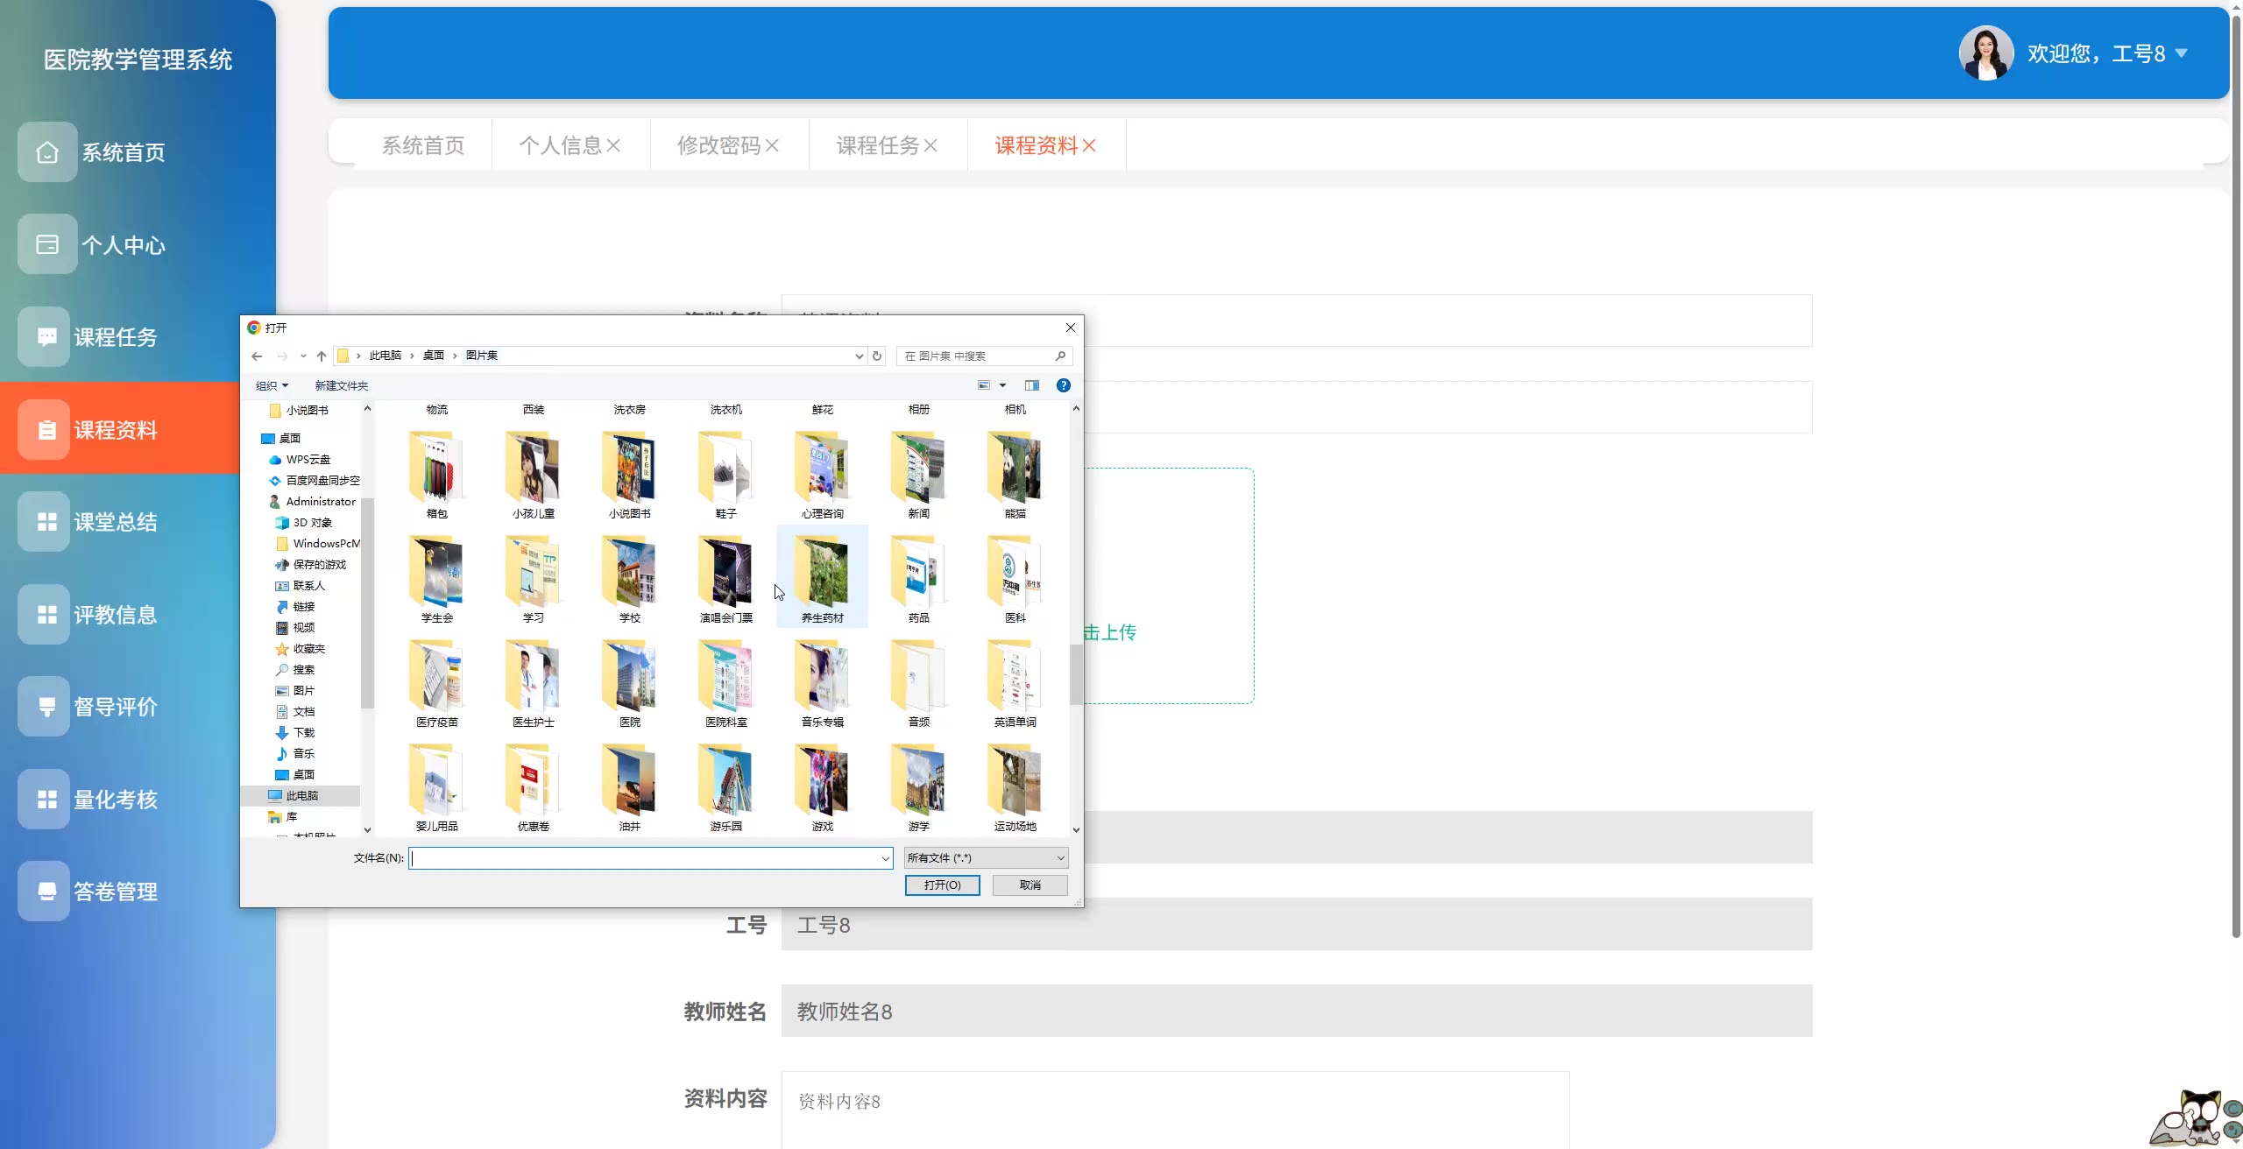This screenshot has height=1149, width=2243.
Task: Open the user account dropdown arrow
Action: point(2182,53)
